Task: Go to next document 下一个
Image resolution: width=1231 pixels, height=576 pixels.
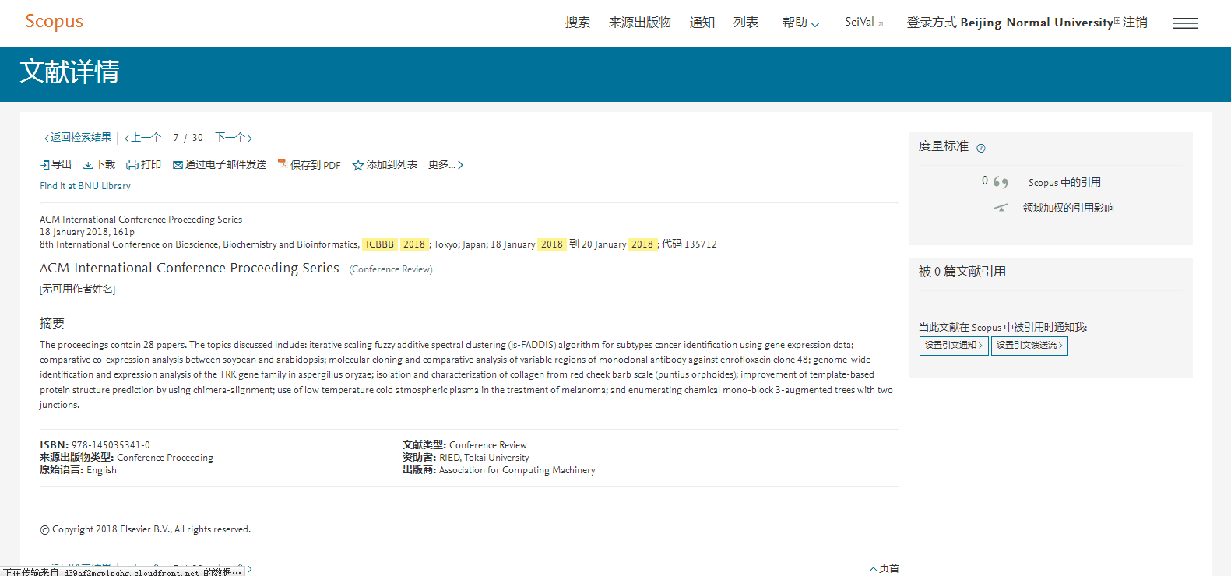Action: (x=234, y=138)
